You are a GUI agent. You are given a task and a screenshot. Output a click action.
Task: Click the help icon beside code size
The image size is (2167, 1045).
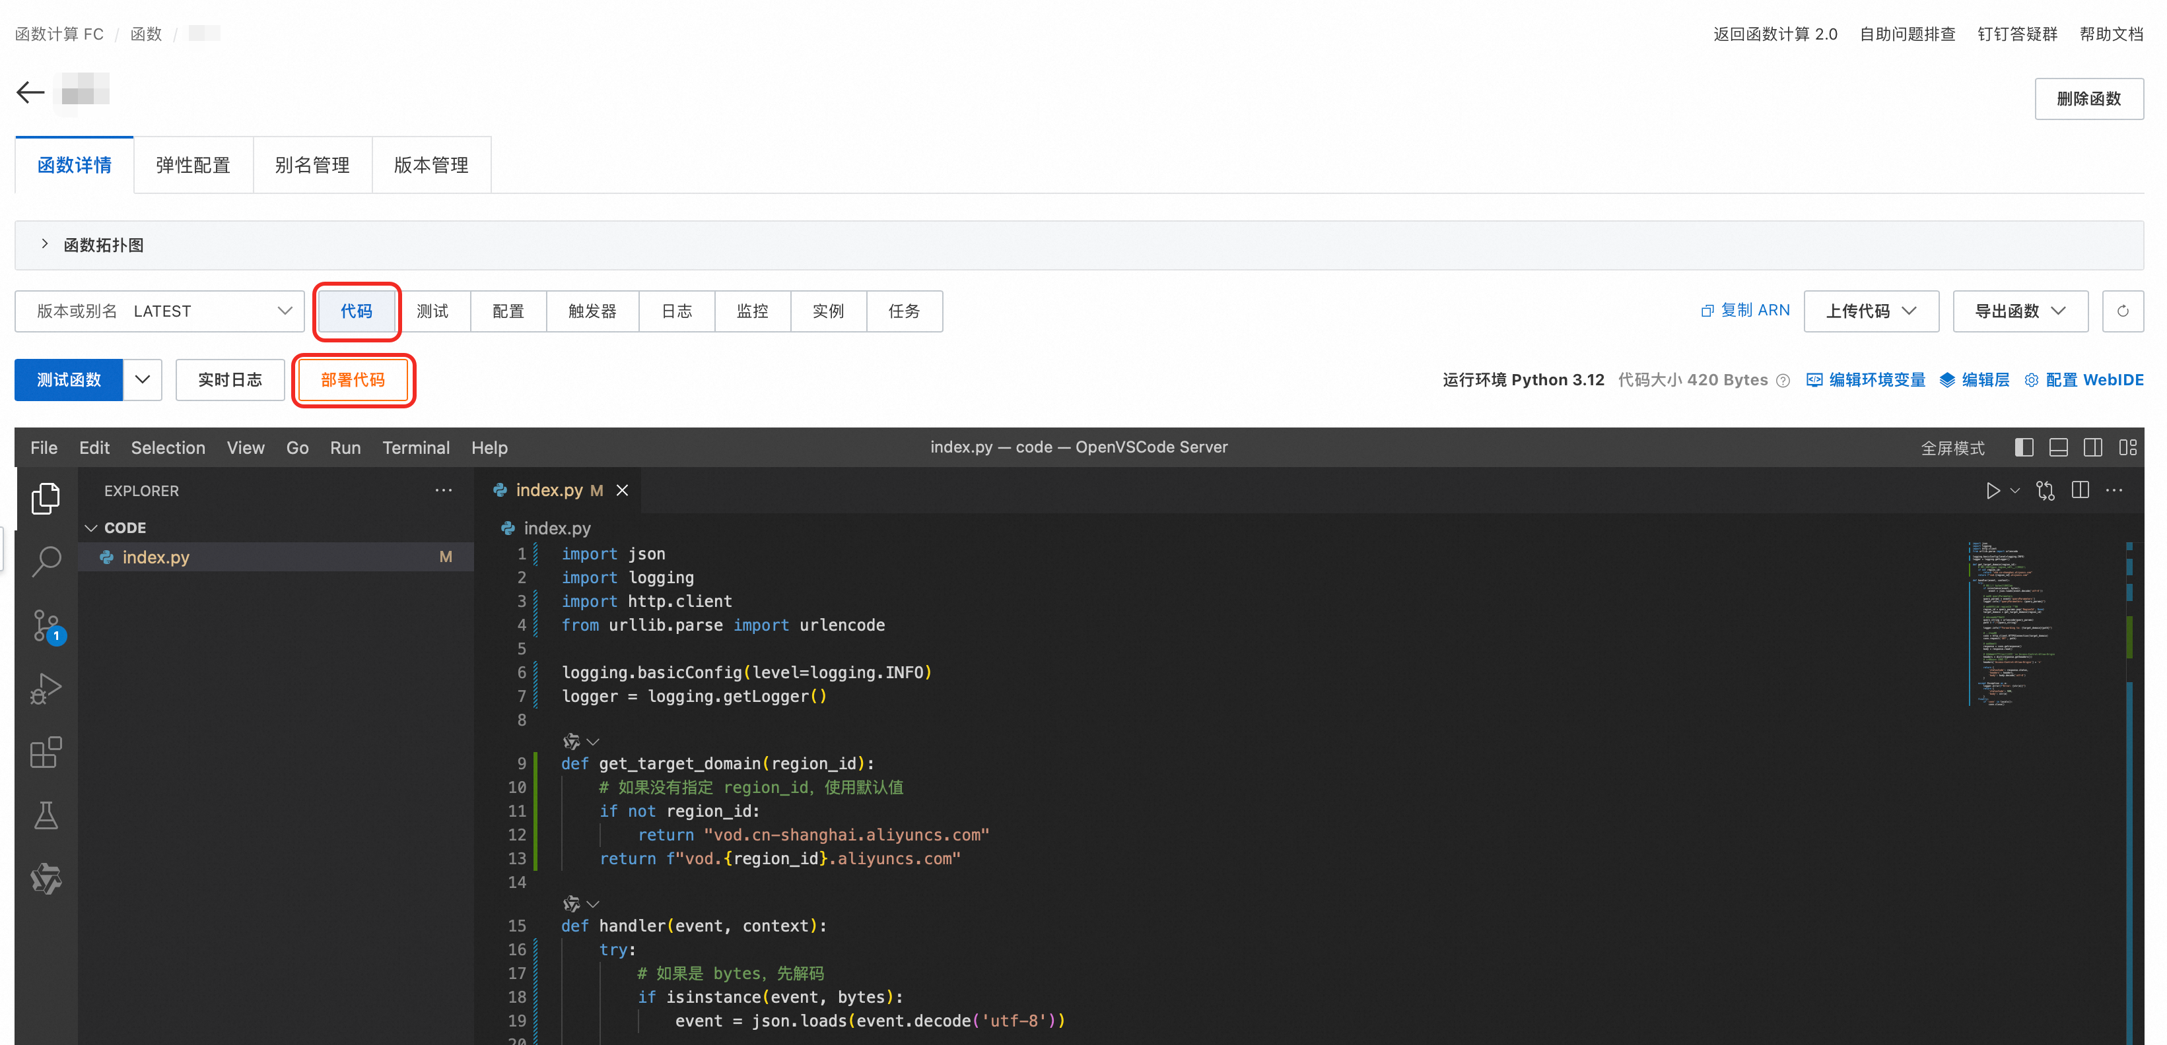pos(1783,381)
